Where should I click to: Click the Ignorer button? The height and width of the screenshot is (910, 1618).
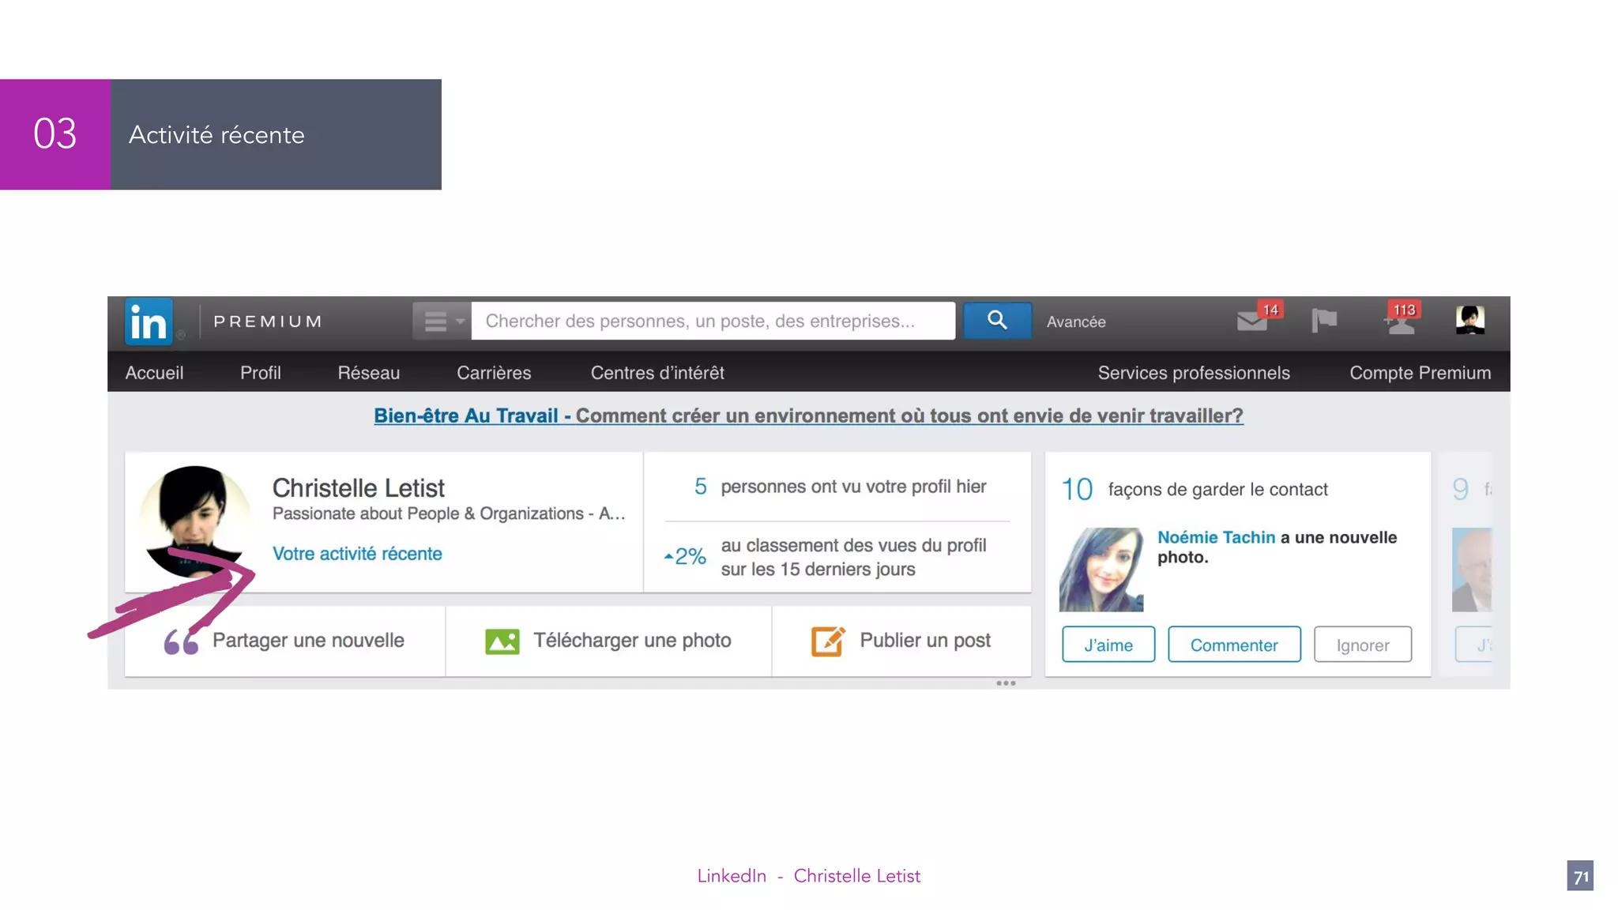[1363, 645]
